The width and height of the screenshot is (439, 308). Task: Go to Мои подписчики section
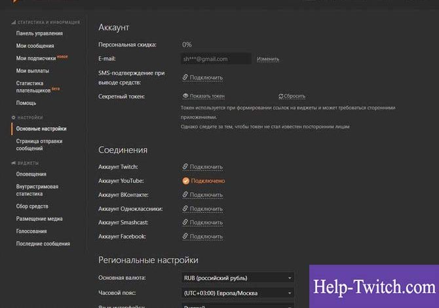coord(36,58)
